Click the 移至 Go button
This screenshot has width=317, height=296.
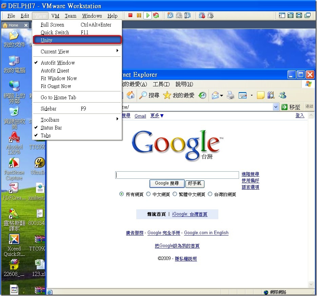pos(291,107)
